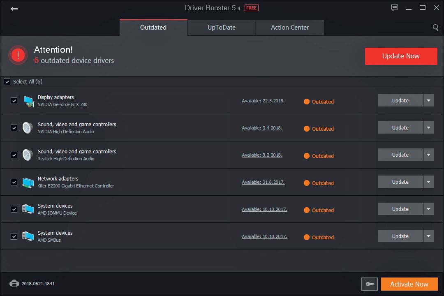Click the Activate Now button
Viewport: 444px width, 296px height.
point(409,284)
